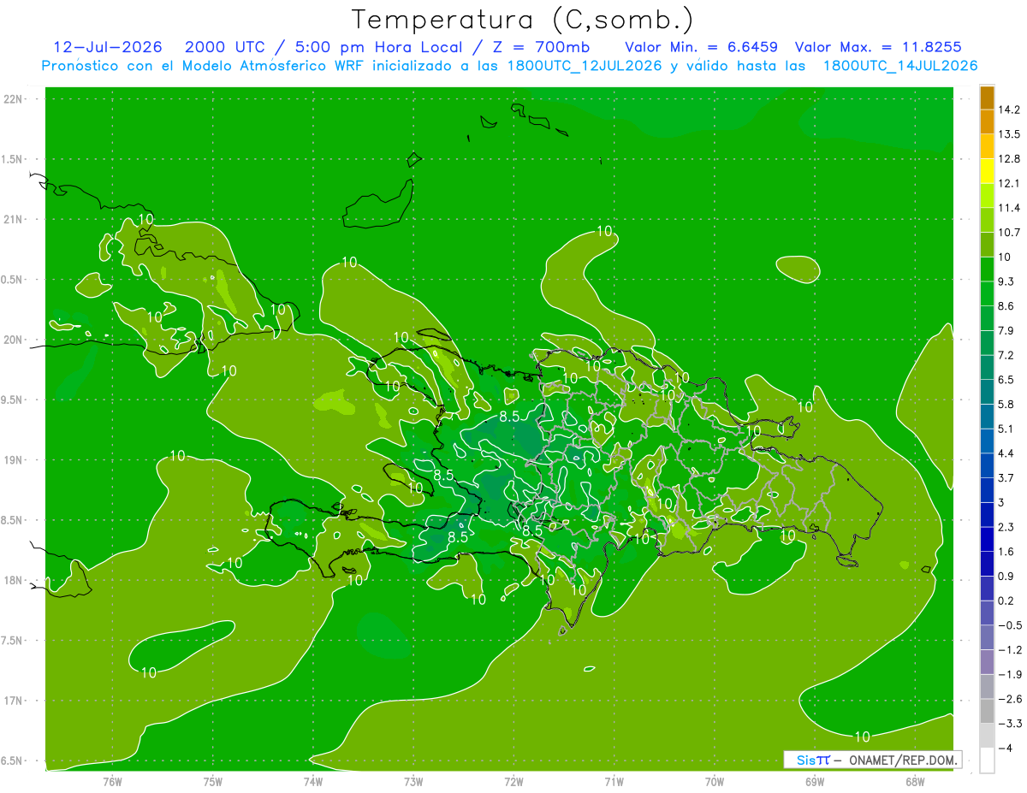Screen dimensions: 1027x793
Task: Click the "74W" longitude axis label
Action: point(313,781)
